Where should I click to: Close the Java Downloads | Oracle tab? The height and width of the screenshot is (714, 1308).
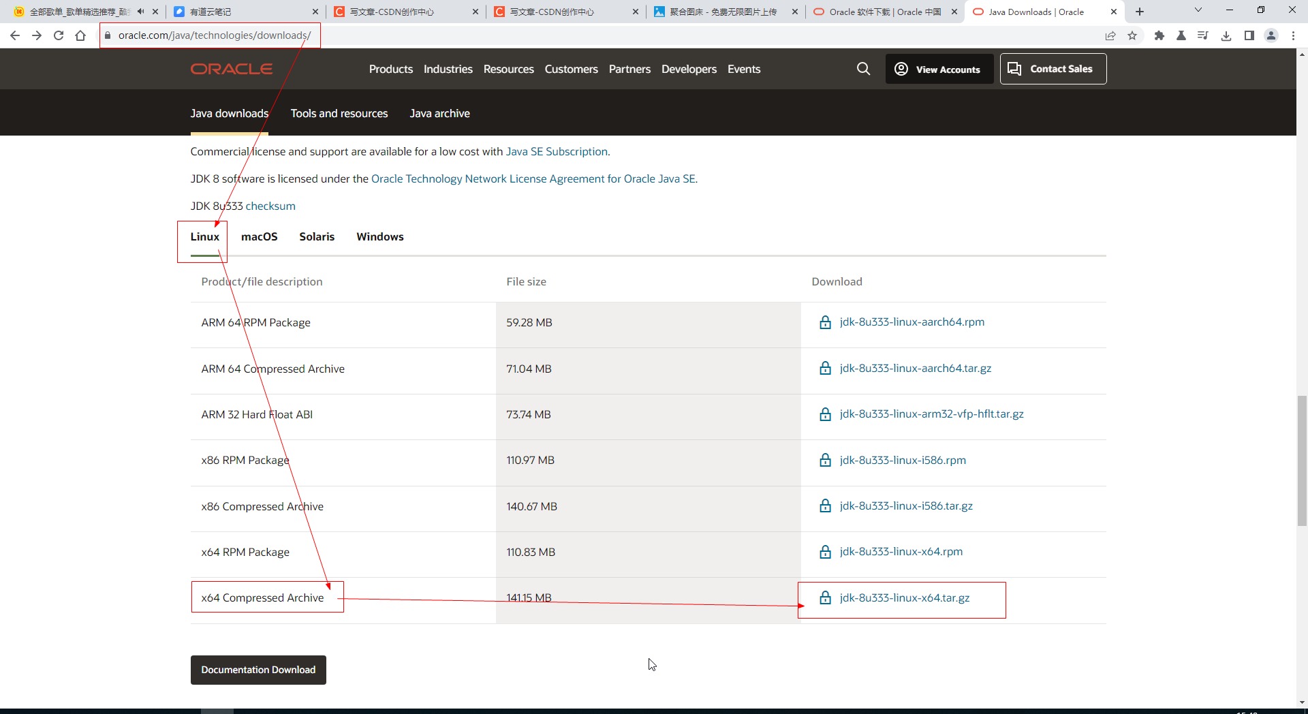[1114, 12]
